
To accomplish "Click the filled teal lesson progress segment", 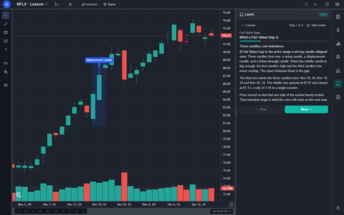I will click(x=250, y=41).
